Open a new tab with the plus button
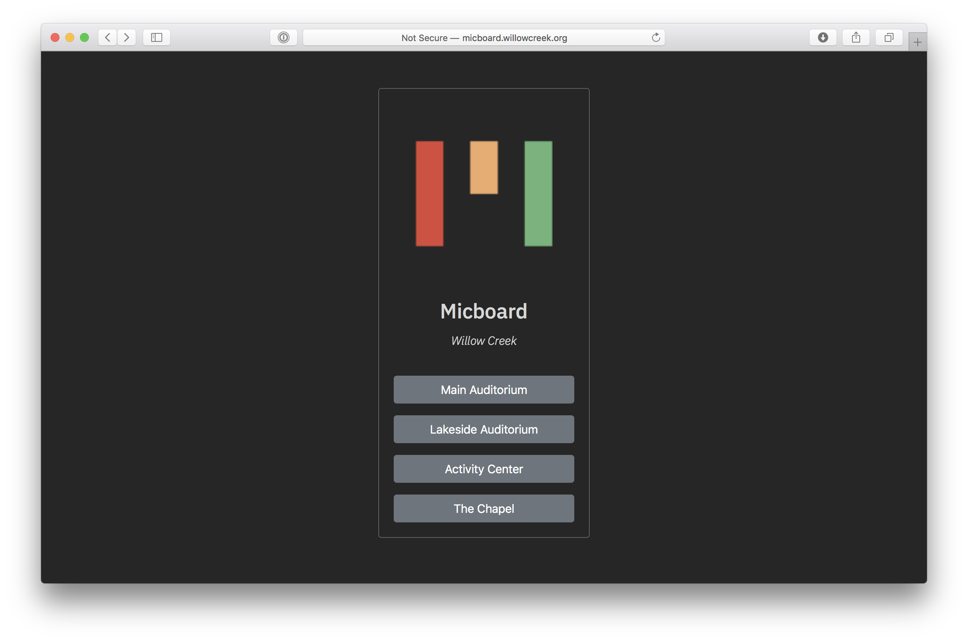The width and height of the screenshot is (968, 642). tap(918, 42)
